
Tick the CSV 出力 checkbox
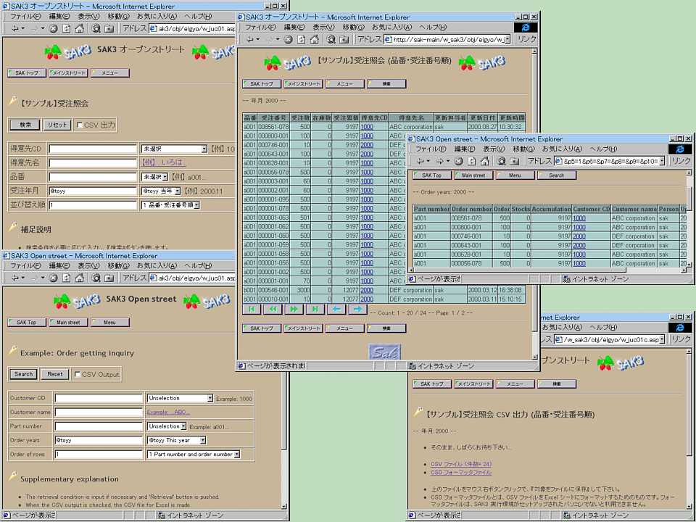[80, 125]
